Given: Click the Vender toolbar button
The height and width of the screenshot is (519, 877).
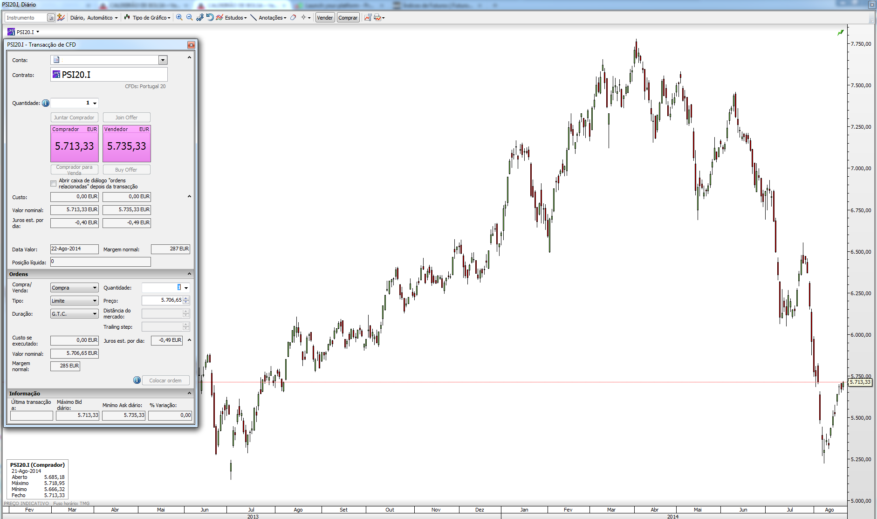Looking at the screenshot, I should [325, 18].
